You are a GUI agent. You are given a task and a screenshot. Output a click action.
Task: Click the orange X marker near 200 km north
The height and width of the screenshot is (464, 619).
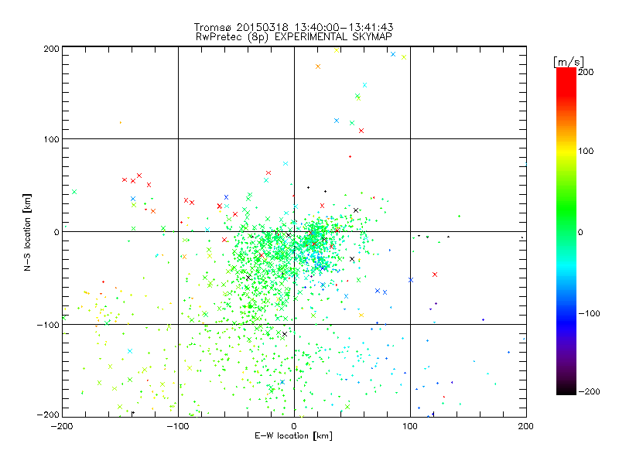tap(318, 67)
